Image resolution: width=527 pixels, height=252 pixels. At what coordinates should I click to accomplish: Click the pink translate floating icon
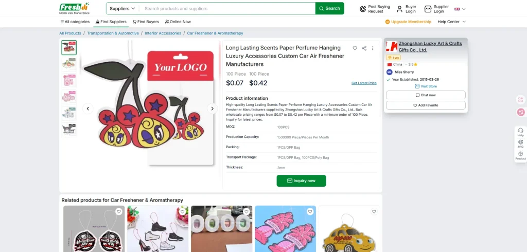tap(520, 112)
